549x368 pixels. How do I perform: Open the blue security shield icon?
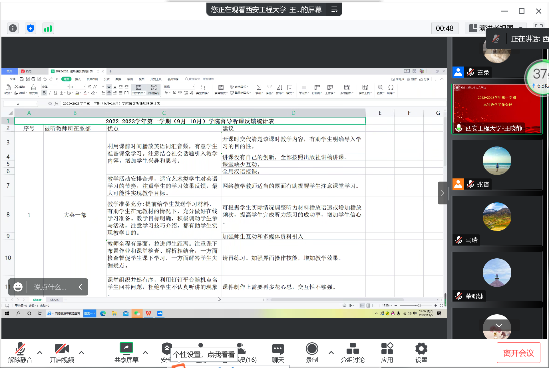[x=31, y=28]
